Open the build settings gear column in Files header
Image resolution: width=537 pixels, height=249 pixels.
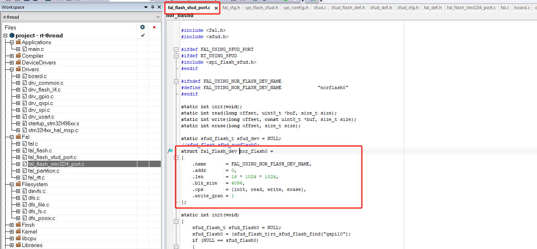point(143,27)
